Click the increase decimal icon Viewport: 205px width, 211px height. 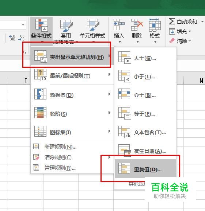(12, 38)
